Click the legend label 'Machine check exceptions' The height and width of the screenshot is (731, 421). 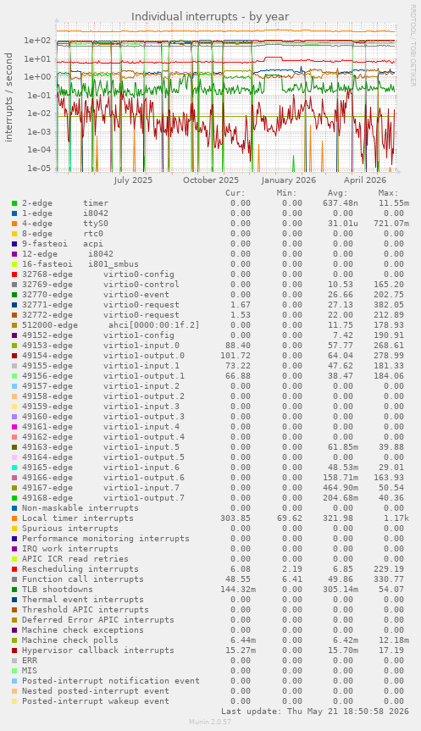click(x=82, y=630)
